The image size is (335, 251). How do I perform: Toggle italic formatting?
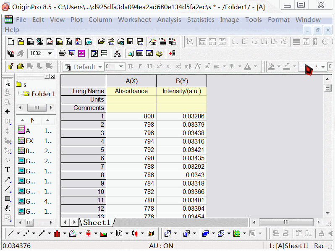pyautogui.click(x=140, y=67)
